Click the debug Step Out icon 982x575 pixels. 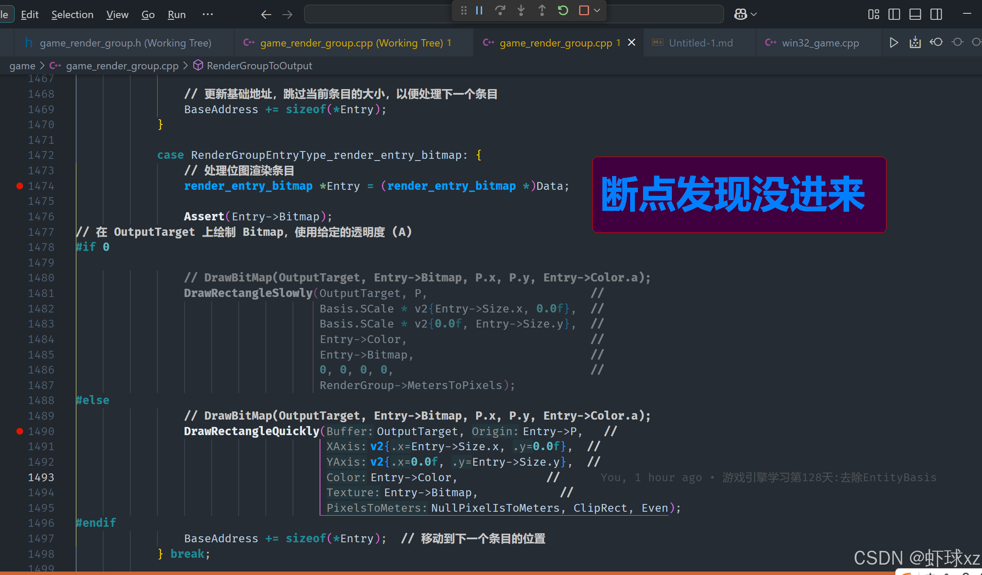point(542,10)
